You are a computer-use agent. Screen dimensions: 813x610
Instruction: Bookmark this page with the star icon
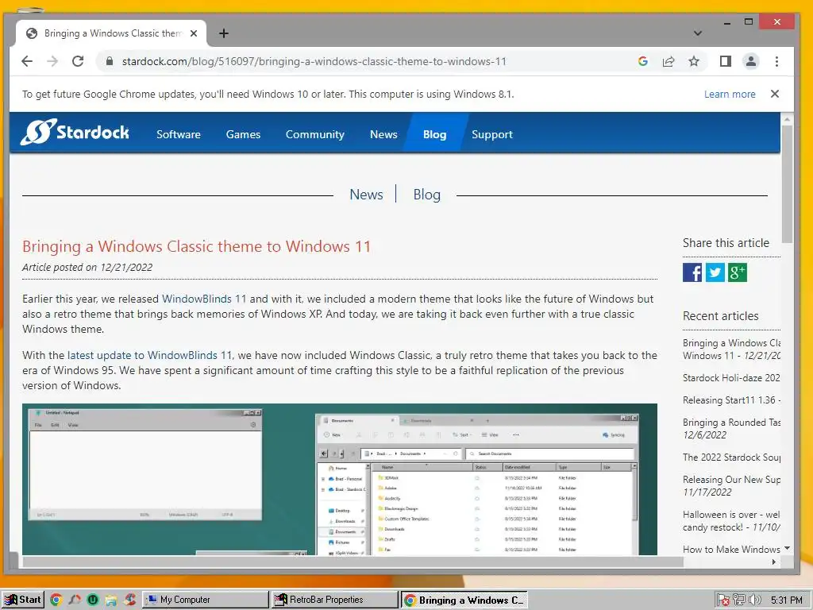(694, 61)
